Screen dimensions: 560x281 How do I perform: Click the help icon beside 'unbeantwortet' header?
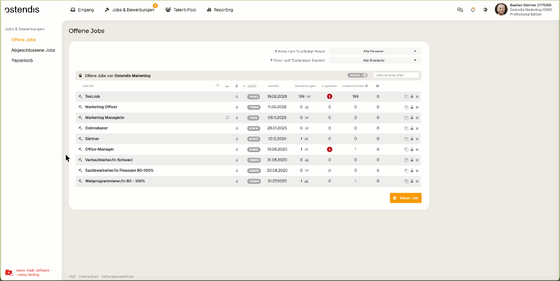tap(367, 86)
